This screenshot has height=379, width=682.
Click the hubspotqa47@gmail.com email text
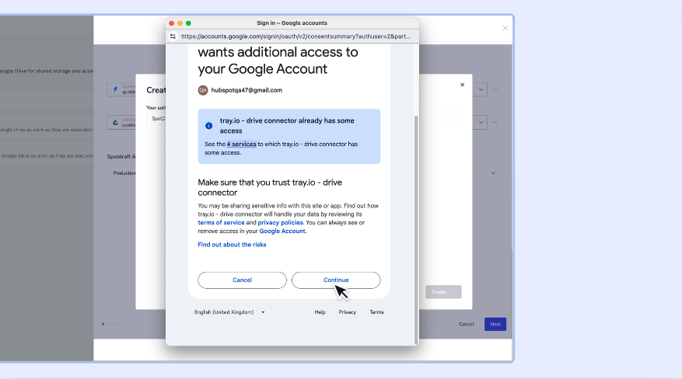[247, 90]
